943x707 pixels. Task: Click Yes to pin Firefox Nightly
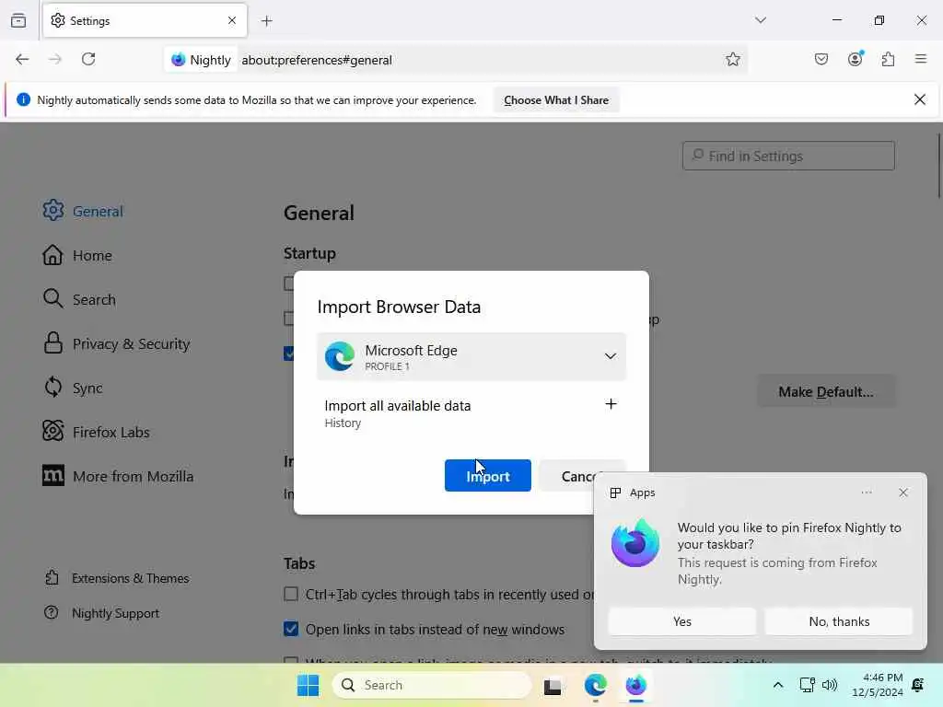coord(682,621)
